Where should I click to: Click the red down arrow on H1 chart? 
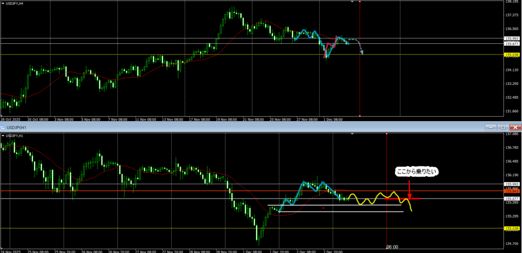409,188
